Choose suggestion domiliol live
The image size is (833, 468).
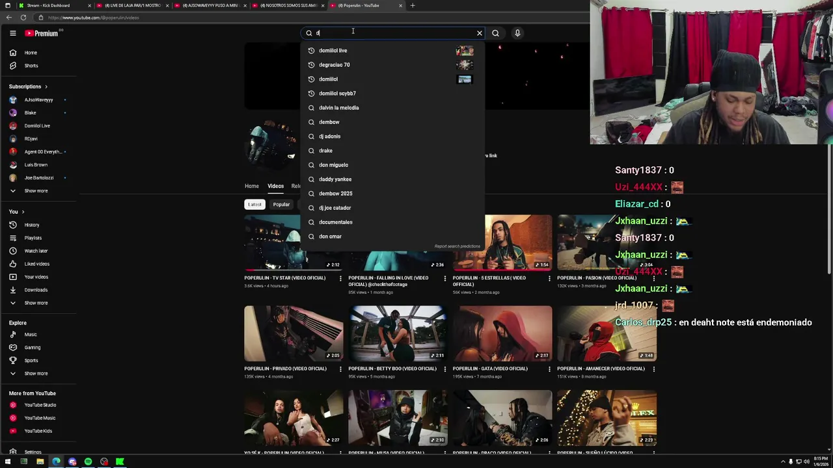392,51
